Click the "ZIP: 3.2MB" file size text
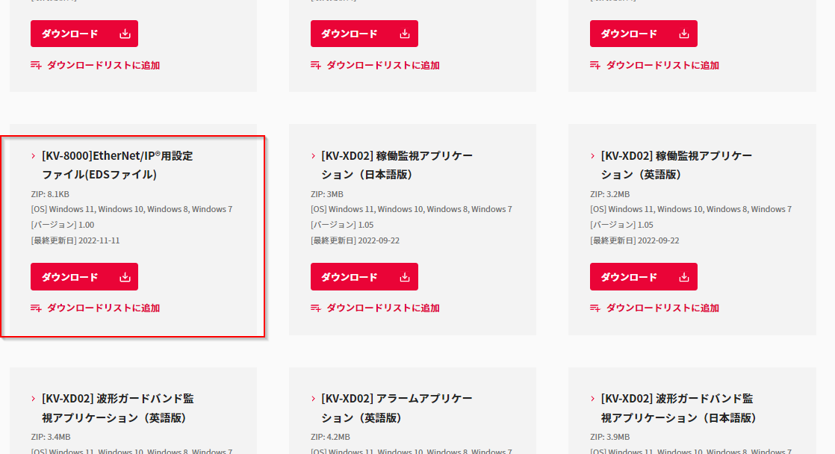 (609, 194)
